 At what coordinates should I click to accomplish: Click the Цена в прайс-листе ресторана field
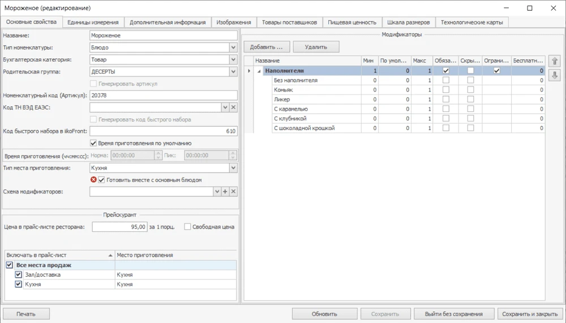coord(119,227)
